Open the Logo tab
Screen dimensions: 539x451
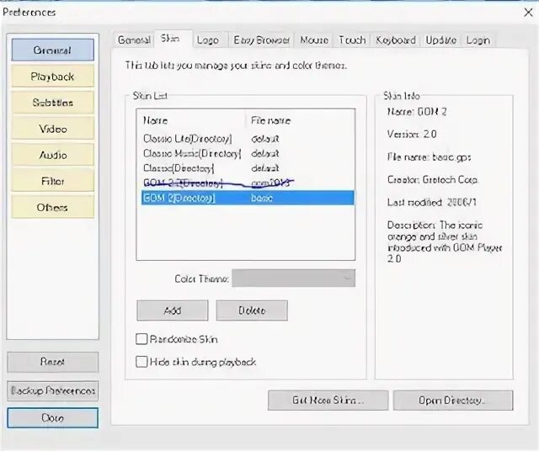(x=208, y=40)
